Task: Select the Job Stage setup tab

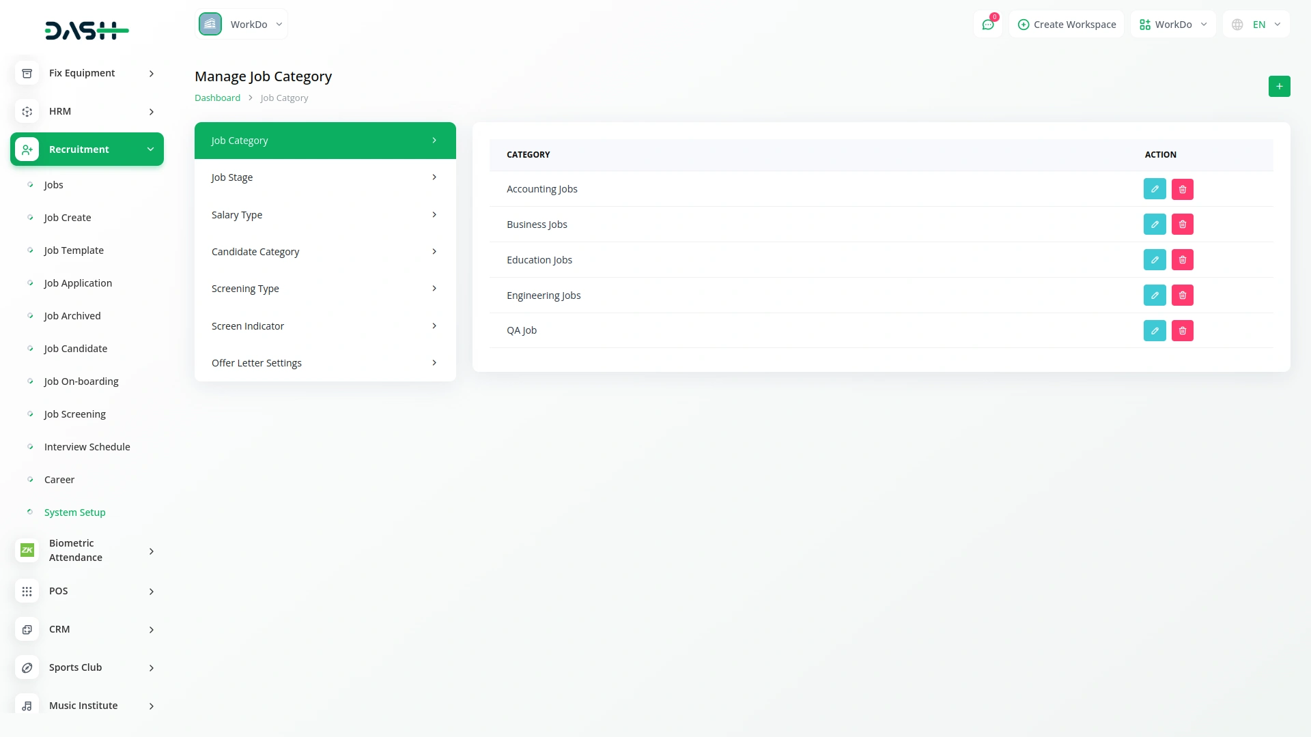Action: 325,177
